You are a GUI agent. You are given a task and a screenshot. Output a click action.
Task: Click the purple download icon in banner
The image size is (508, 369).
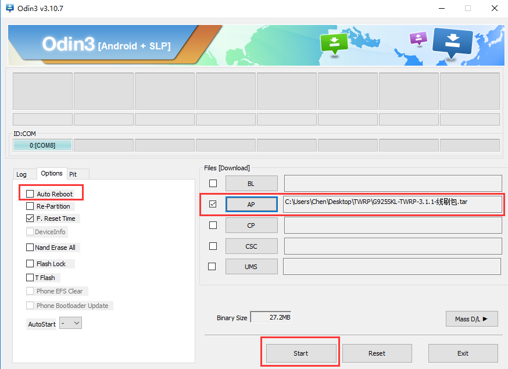[418, 38]
